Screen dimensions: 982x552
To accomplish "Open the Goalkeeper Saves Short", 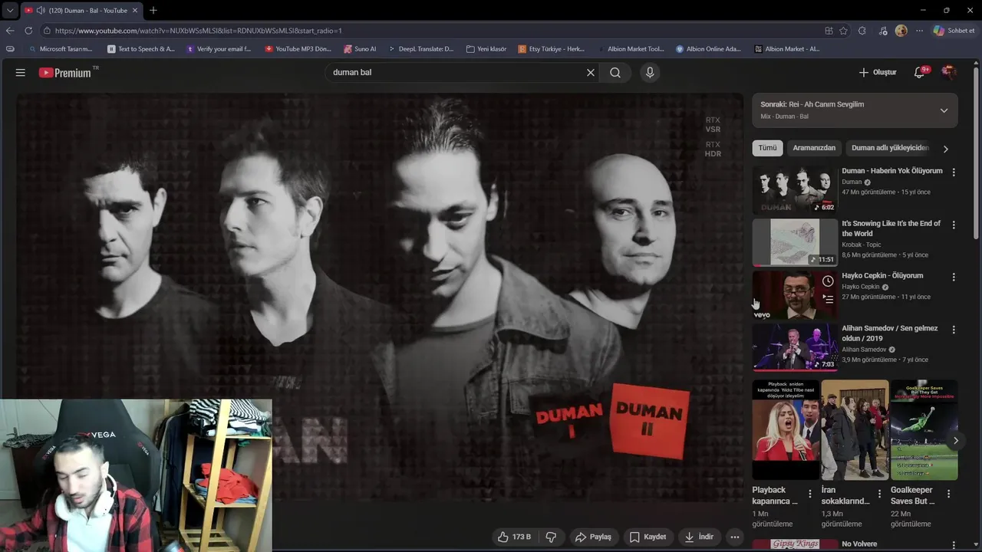I will point(924,429).
